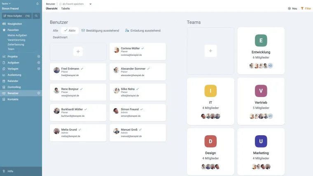Add a new Benutzer via sidebar plus icon

tap(39, 93)
